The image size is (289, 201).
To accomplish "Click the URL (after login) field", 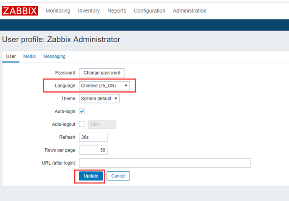I will click(x=165, y=163).
